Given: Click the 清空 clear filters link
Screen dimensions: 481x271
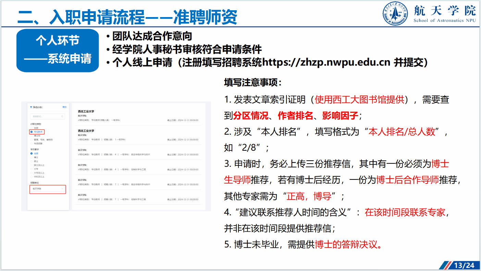Looking at the screenshot, I should coord(64,107).
